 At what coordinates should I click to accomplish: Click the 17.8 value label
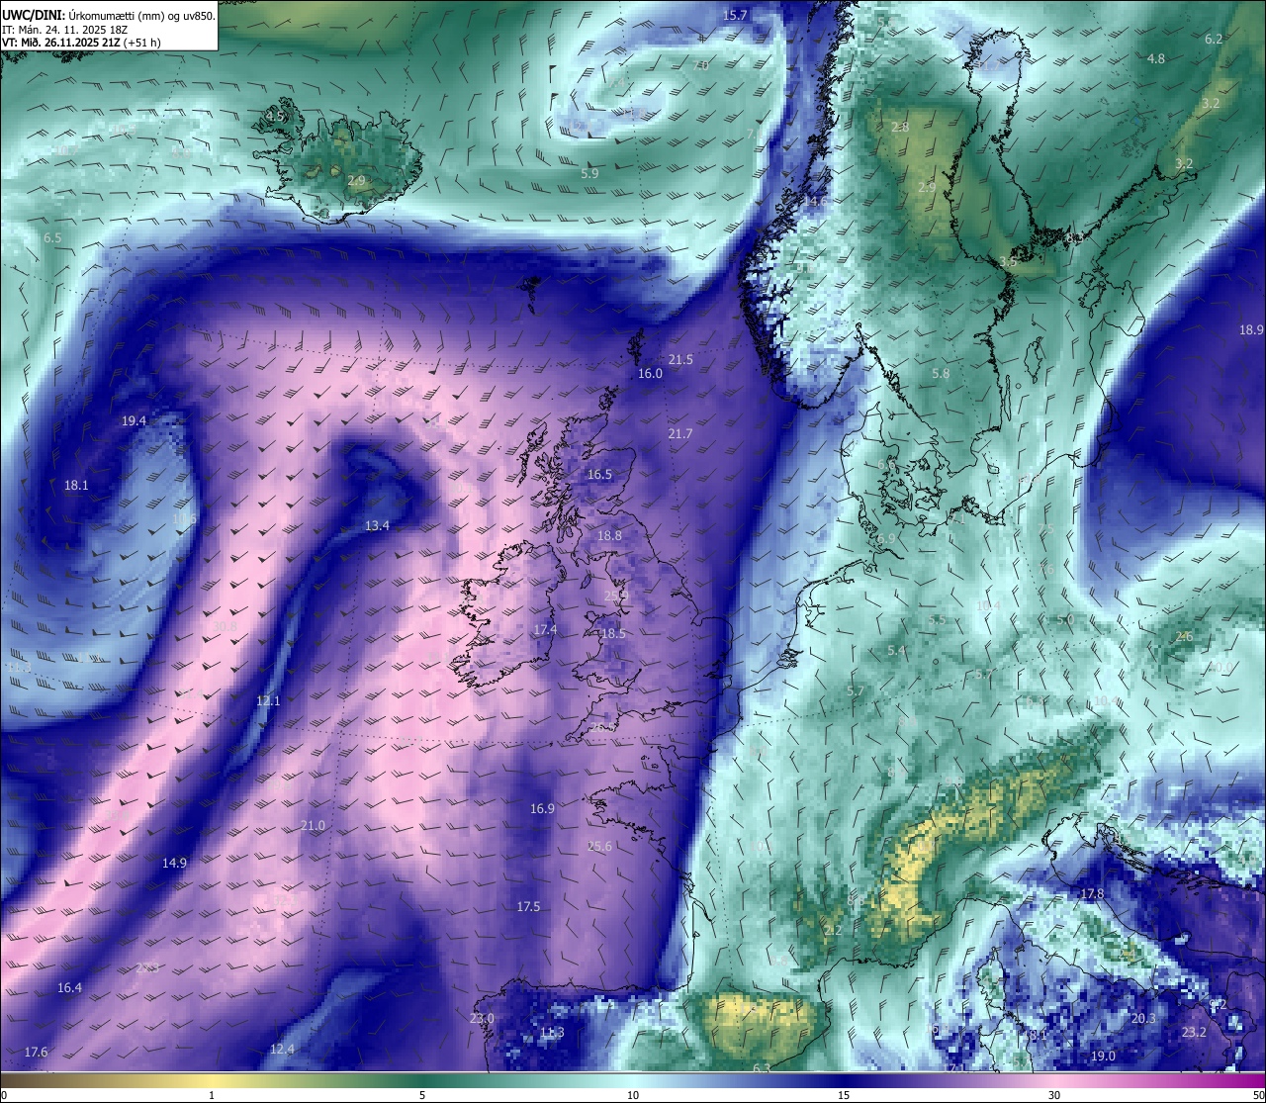coord(1092,893)
